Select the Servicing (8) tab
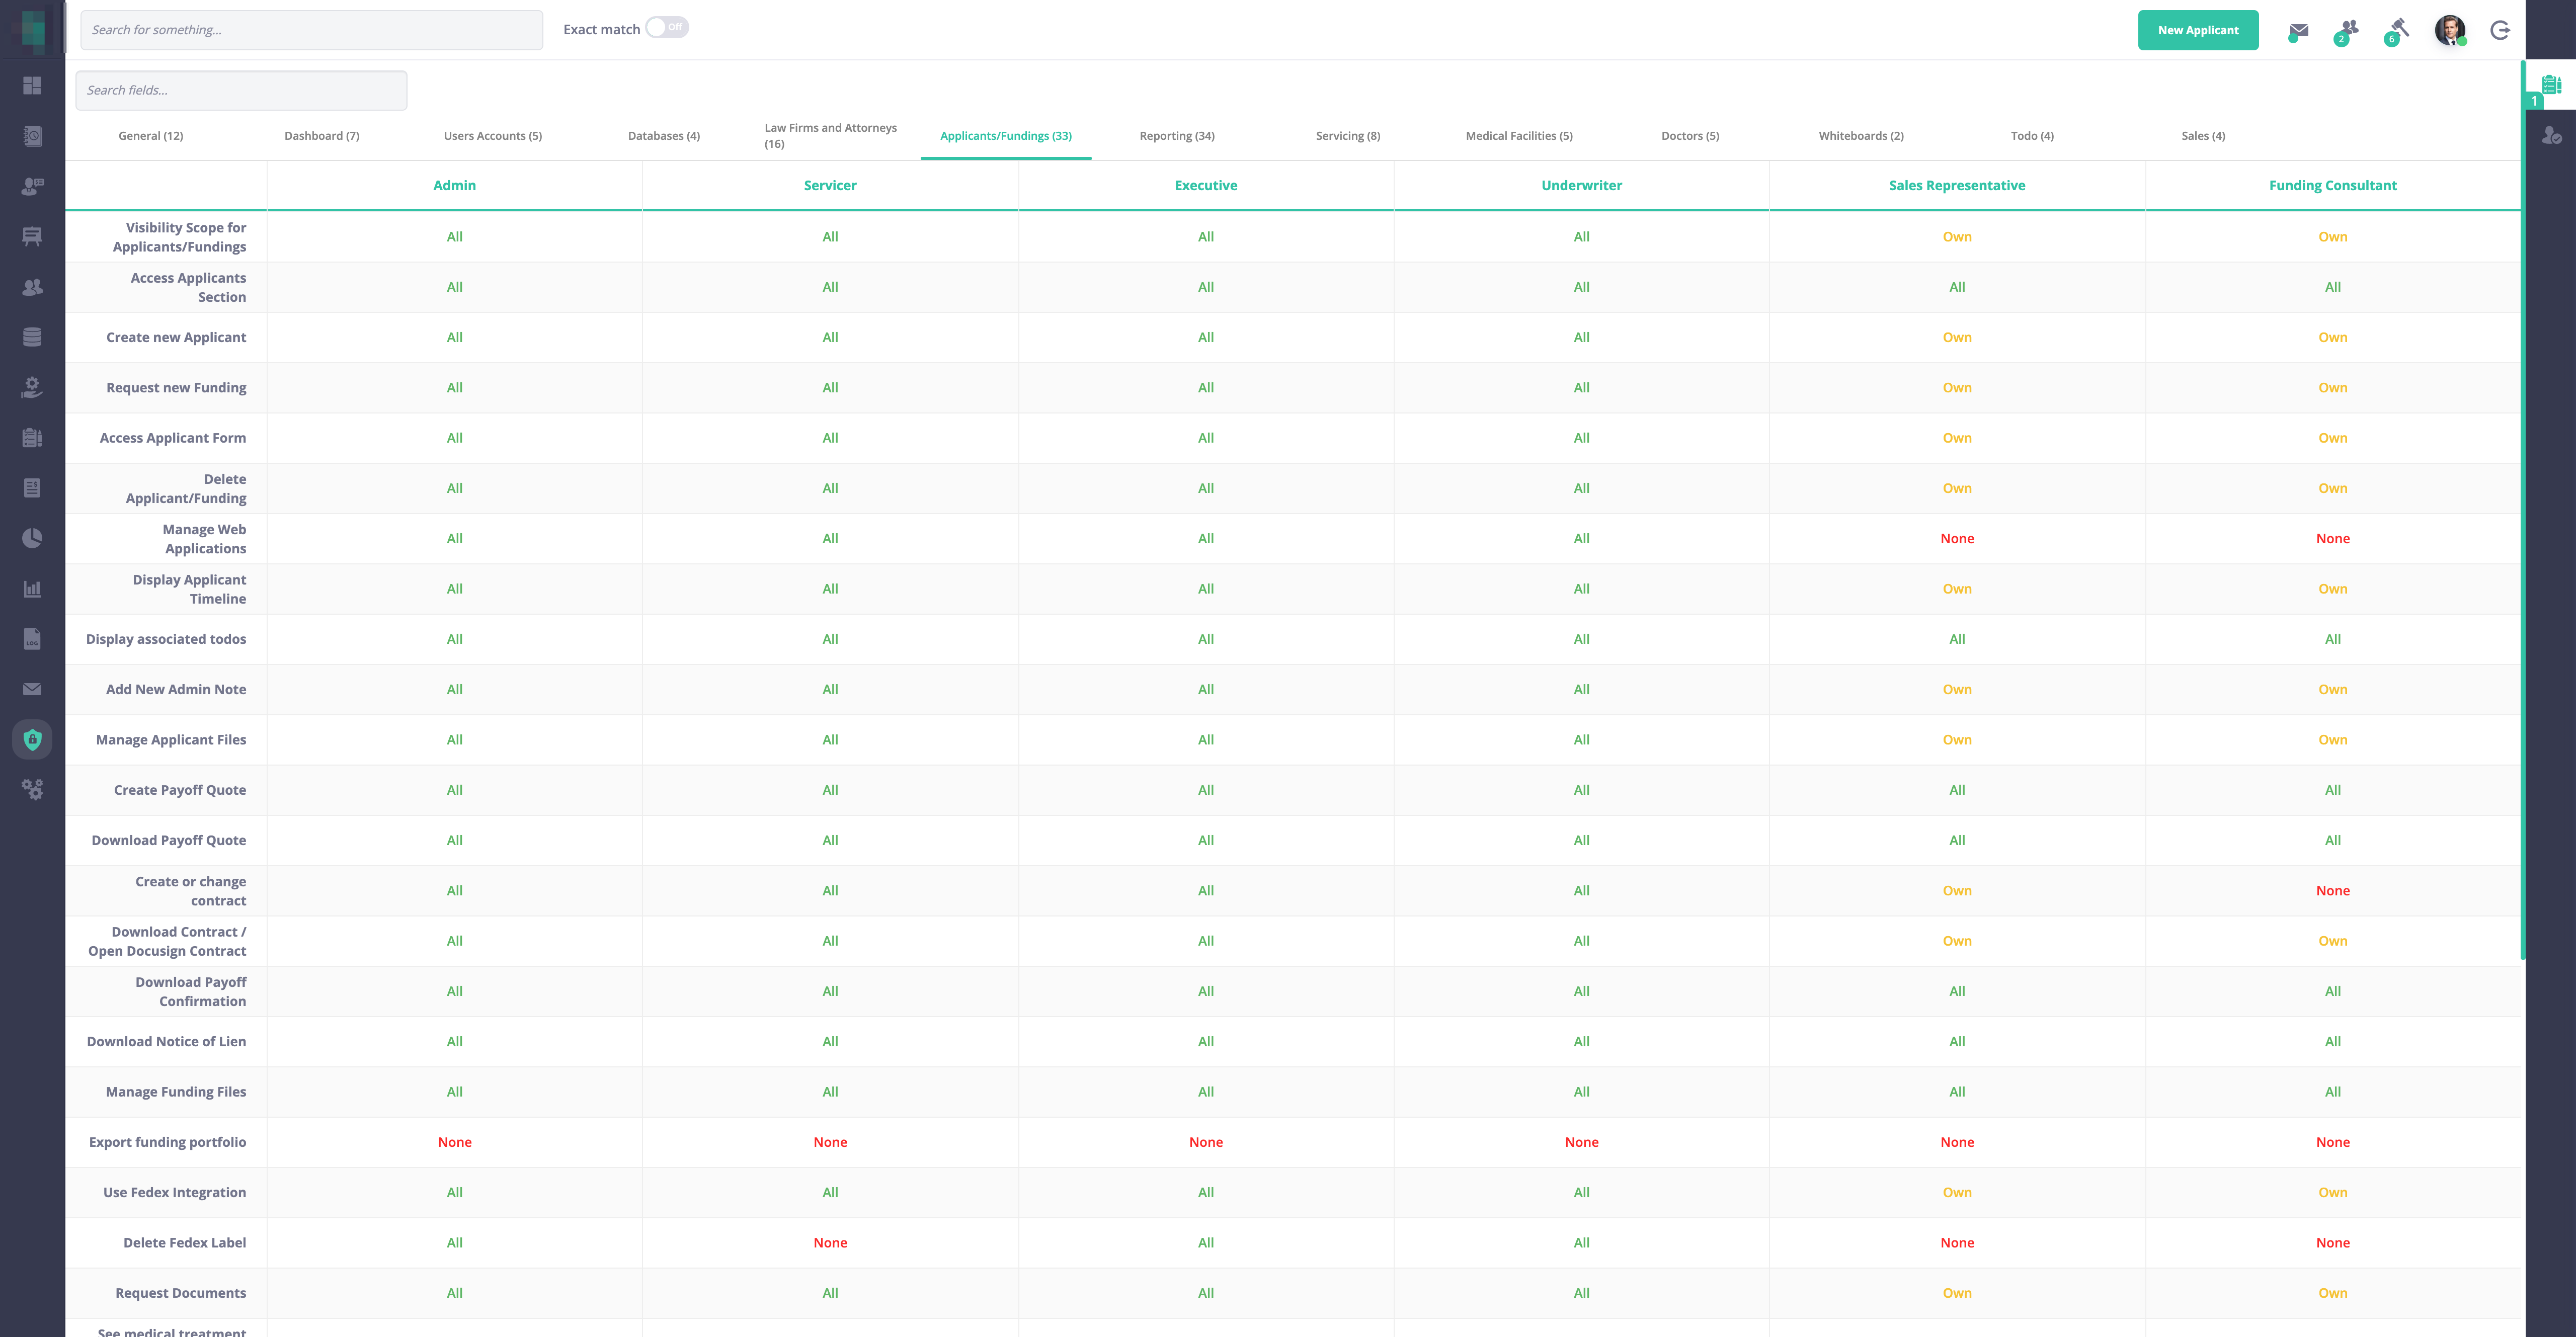The image size is (2576, 1337). pyautogui.click(x=1347, y=136)
